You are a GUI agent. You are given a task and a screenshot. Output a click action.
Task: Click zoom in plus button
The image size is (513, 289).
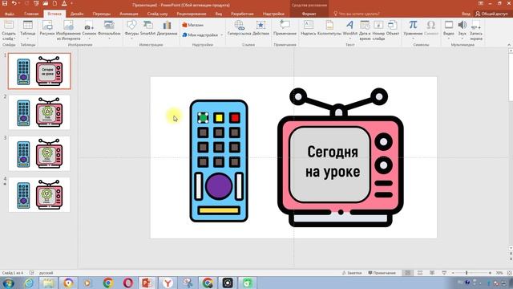coord(490,273)
